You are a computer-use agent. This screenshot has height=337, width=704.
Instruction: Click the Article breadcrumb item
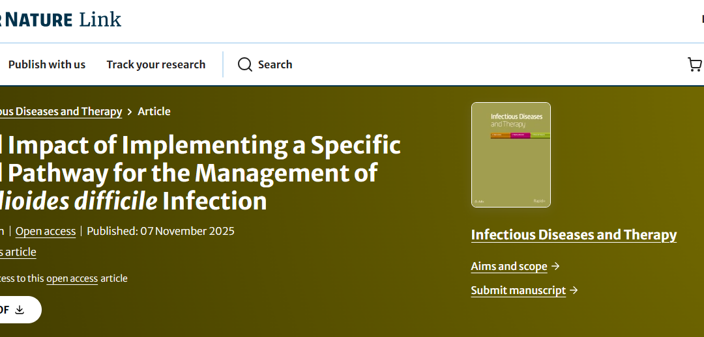click(x=154, y=111)
